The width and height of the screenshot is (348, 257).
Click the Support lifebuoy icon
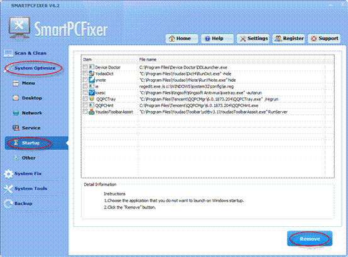314,38
